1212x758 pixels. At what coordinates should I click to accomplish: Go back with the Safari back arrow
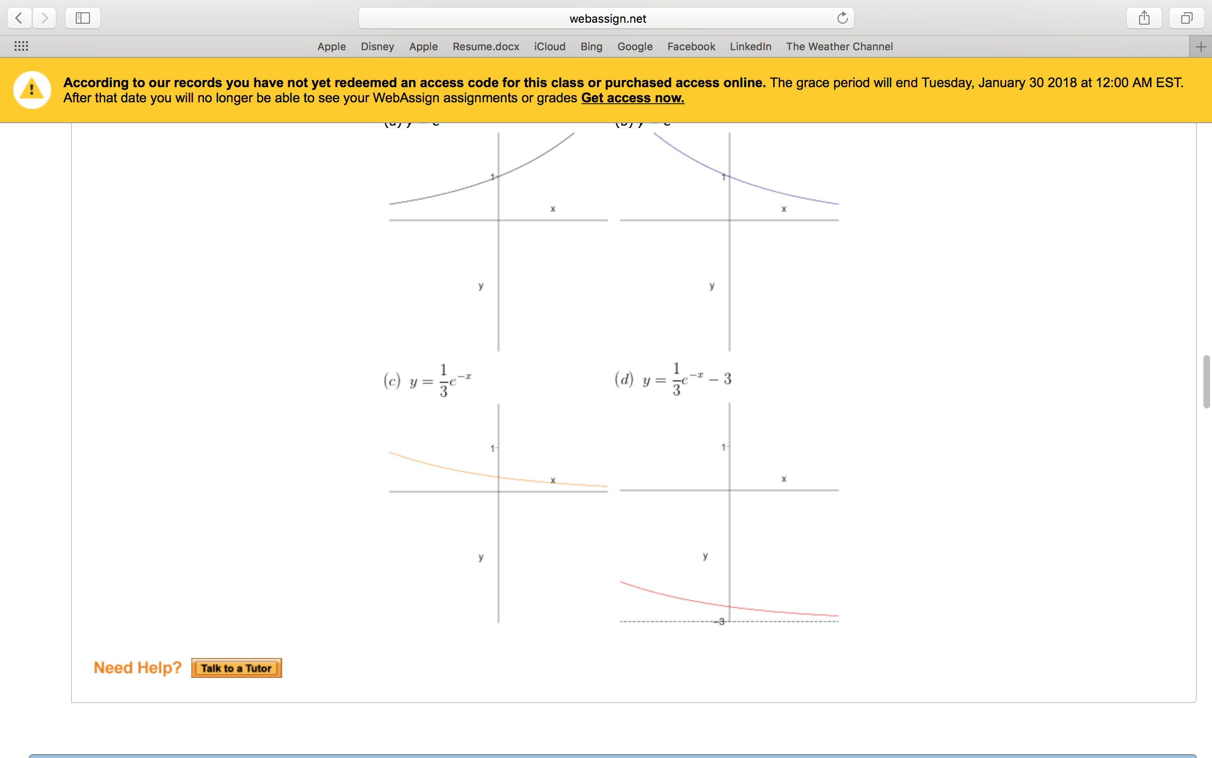(19, 18)
